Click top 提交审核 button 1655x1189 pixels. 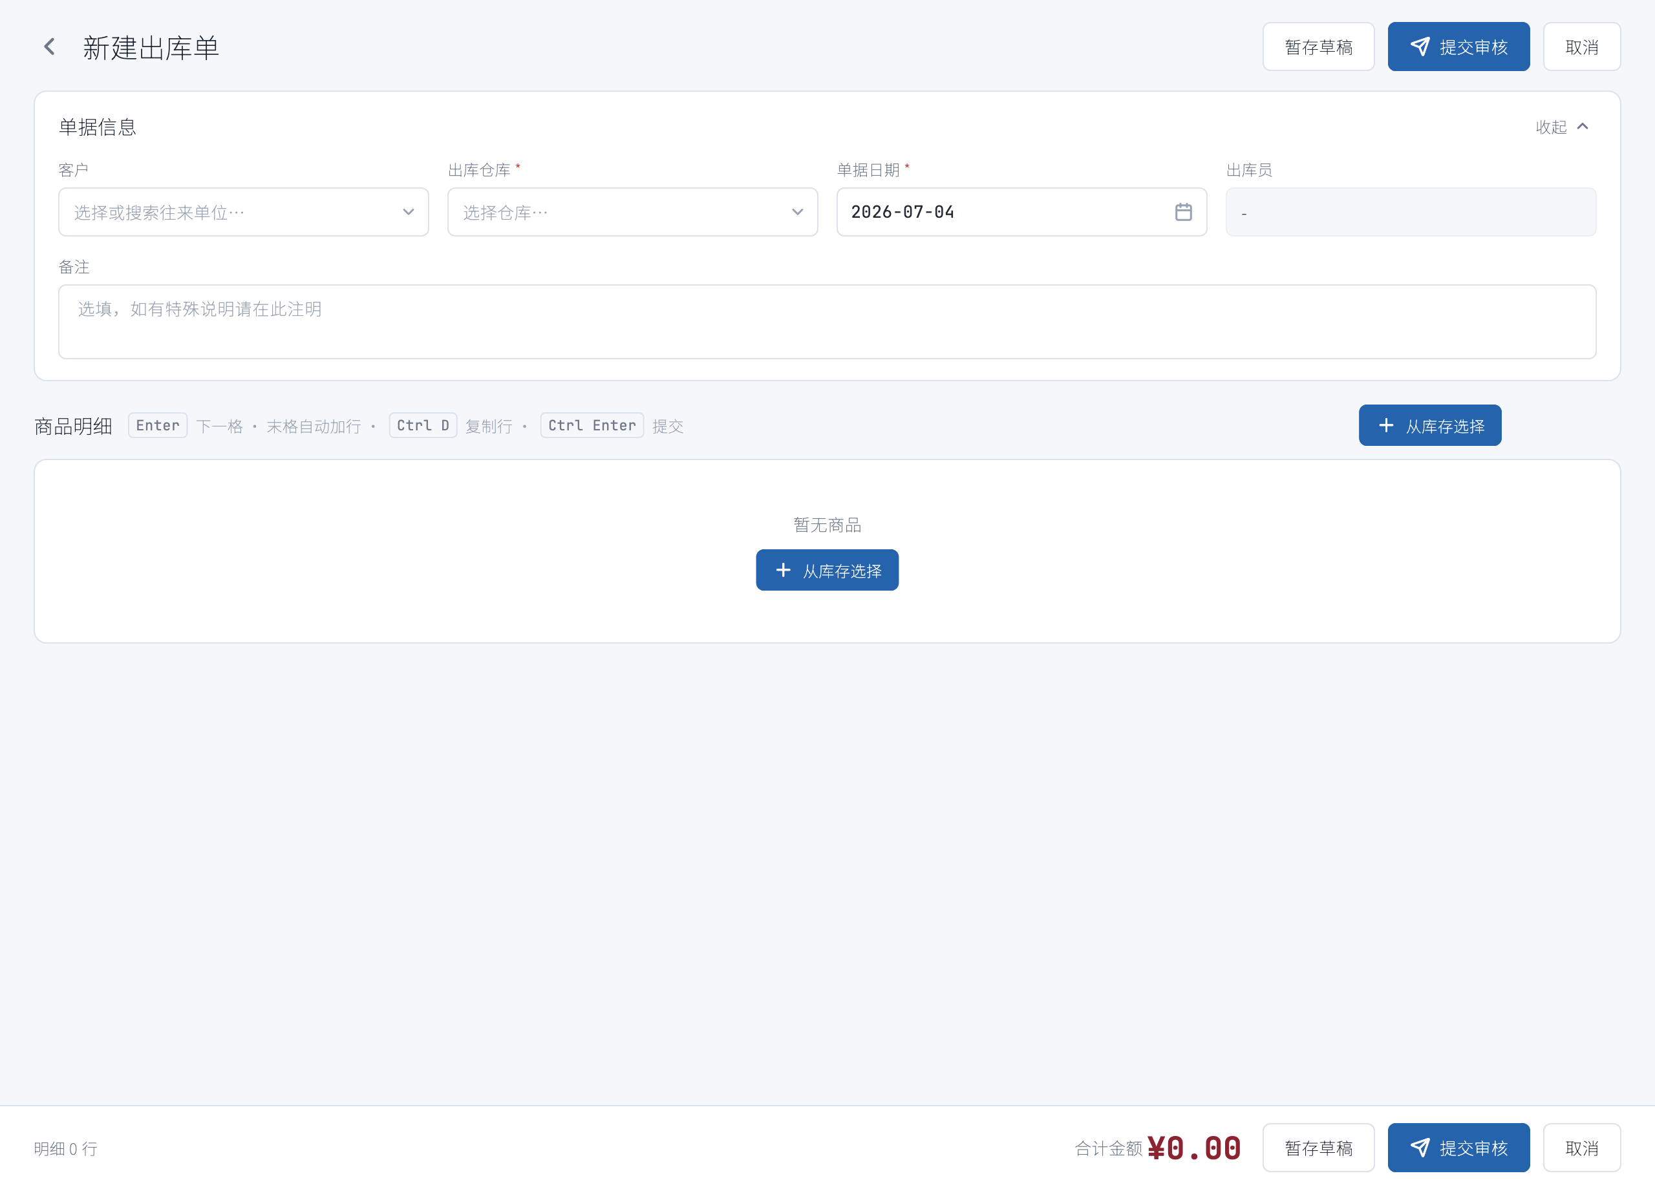(x=1458, y=47)
